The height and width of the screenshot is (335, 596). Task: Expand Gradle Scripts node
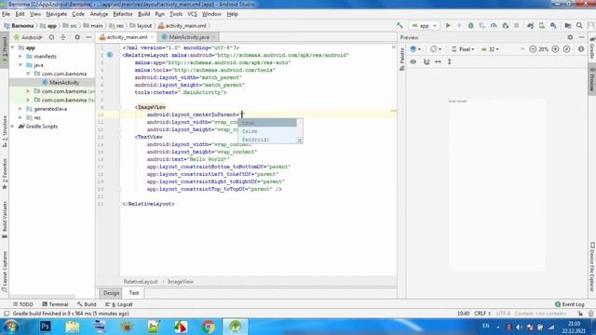click(x=13, y=127)
